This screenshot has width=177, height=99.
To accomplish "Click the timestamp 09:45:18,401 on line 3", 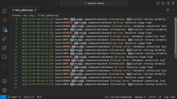I will (45, 26).
